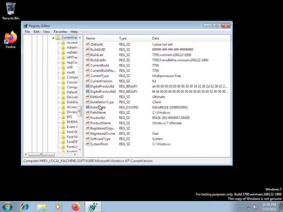Expand the FontLir key in tree

(x=58, y=147)
